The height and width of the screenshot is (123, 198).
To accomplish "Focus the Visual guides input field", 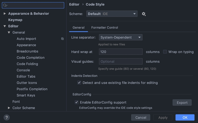I will 121,62.
